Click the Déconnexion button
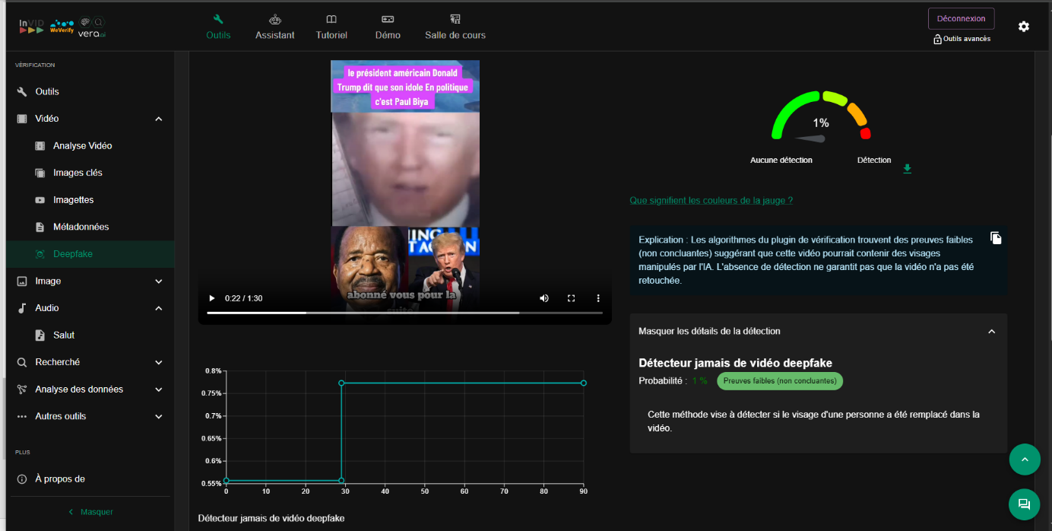The width and height of the screenshot is (1052, 531). 961,18
